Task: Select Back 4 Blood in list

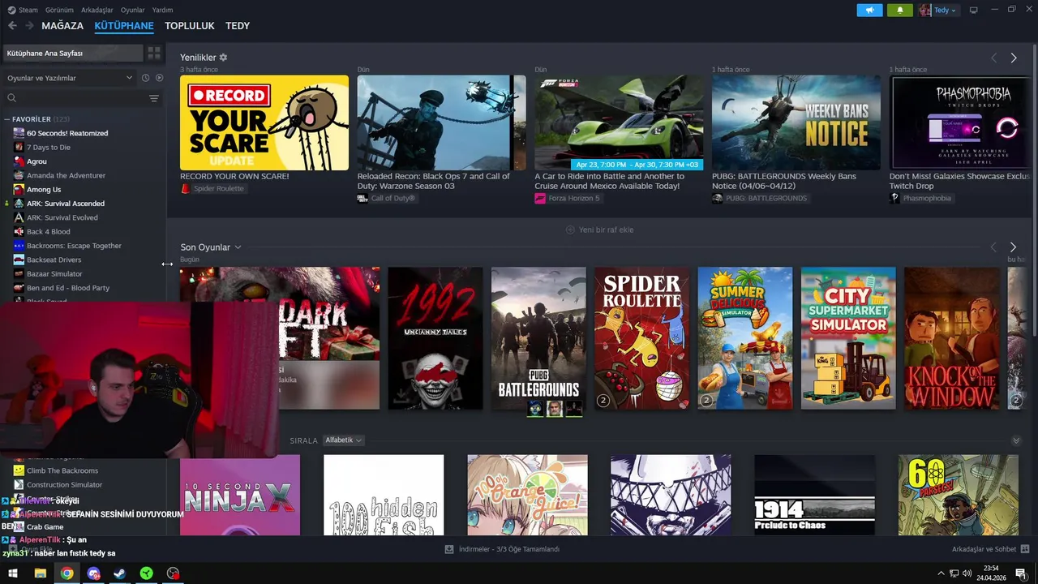Action: 49,232
